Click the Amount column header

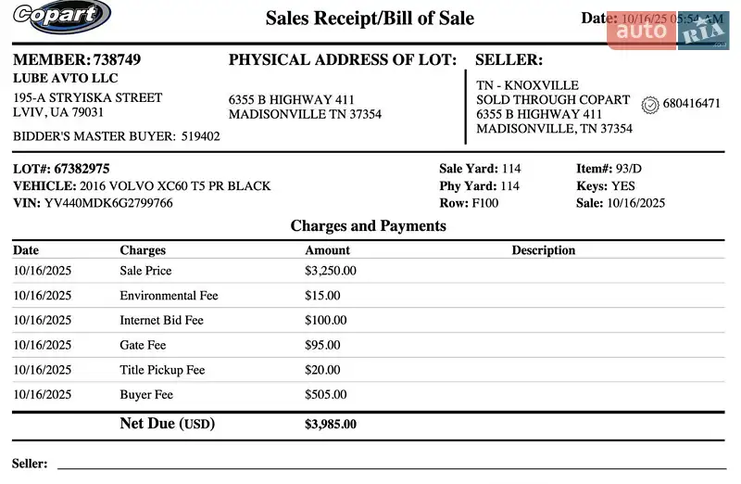(327, 250)
